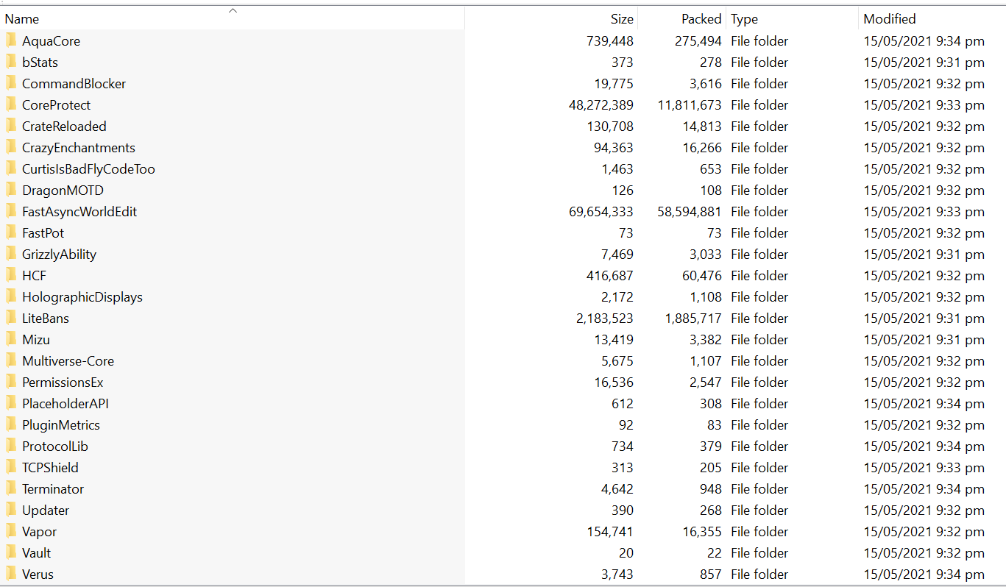Click the AquaCore packed value 275,494
1006x587 pixels.
(x=698, y=41)
